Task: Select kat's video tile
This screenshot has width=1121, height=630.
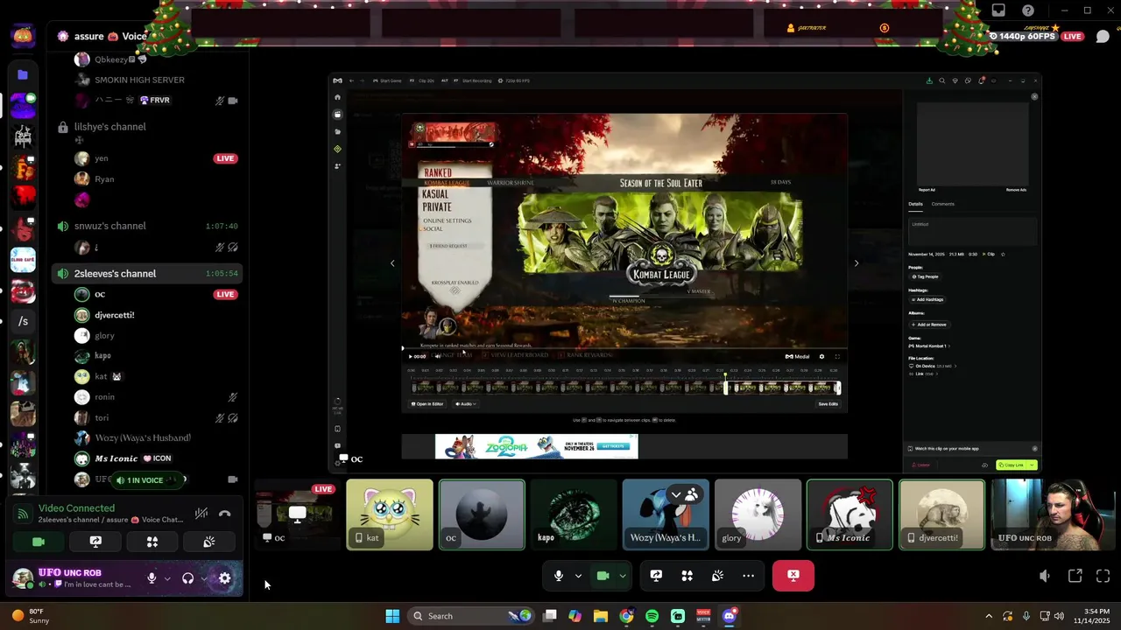Action: (x=390, y=514)
